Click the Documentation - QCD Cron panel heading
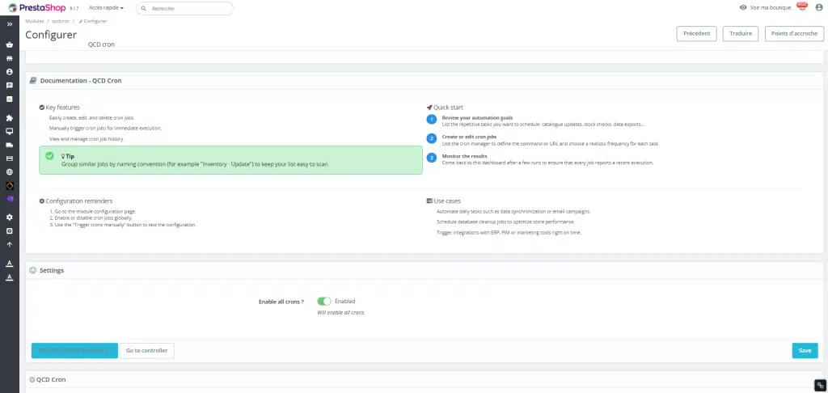The image size is (828, 393). [x=81, y=81]
